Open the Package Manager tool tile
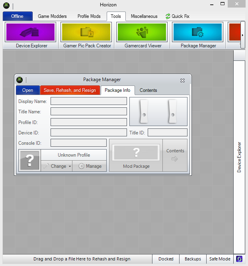The height and width of the screenshot is (266, 248). (198, 35)
